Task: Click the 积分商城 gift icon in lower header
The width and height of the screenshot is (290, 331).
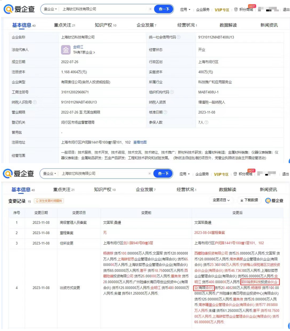Action: click(x=235, y=174)
